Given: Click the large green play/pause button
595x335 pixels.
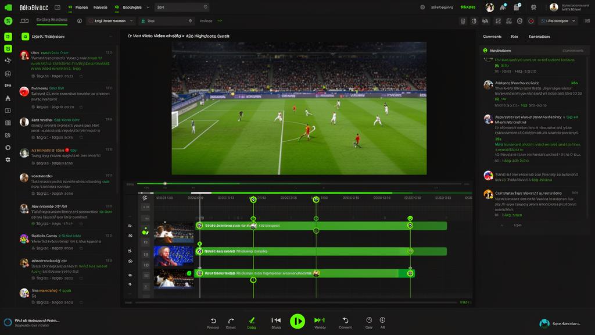Looking at the screenshot, I should click(297, 321).
